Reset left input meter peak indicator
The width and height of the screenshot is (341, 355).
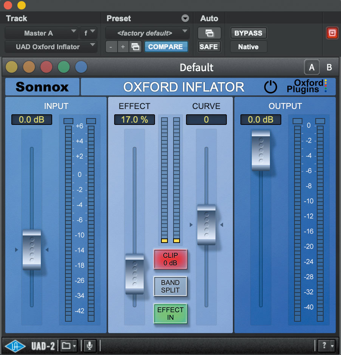[68, 121]
